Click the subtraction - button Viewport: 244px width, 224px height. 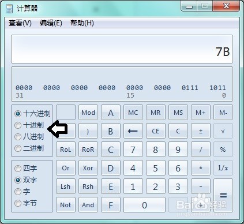point(201,186)
